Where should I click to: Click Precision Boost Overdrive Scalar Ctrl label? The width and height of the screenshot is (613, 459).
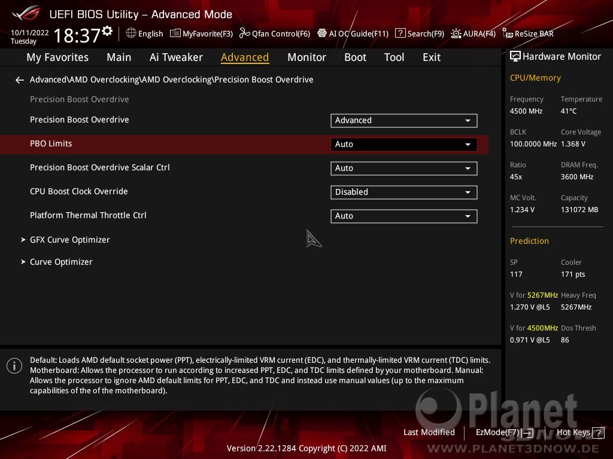pos(100,167)
